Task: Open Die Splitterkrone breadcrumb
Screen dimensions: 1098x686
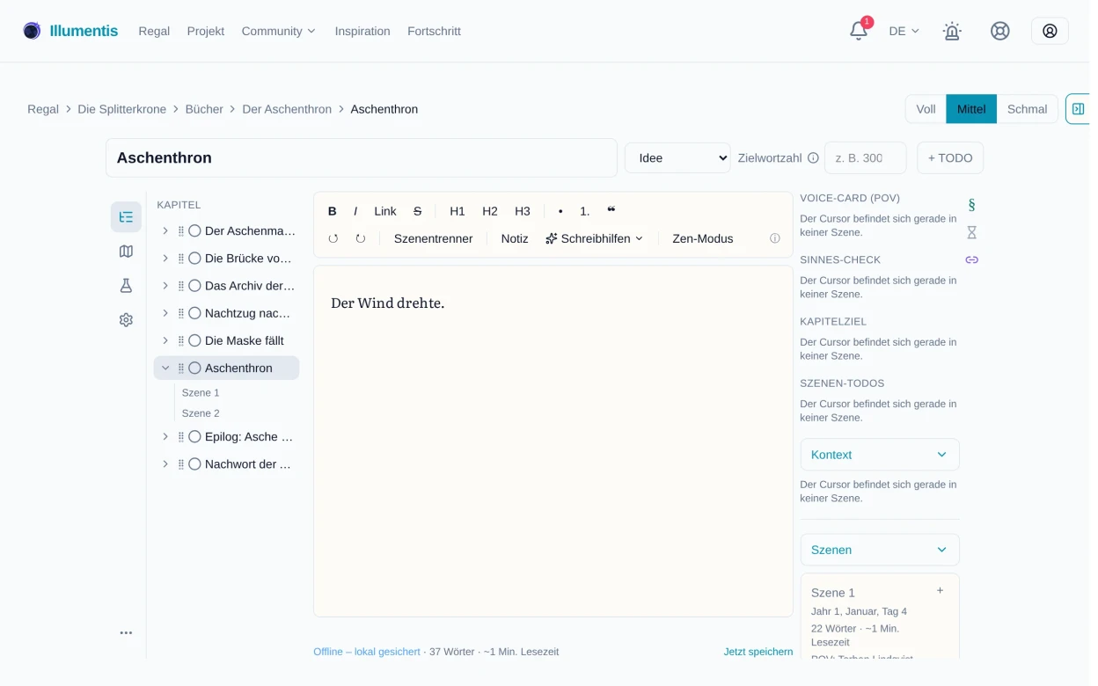Action: pos(122,109)
